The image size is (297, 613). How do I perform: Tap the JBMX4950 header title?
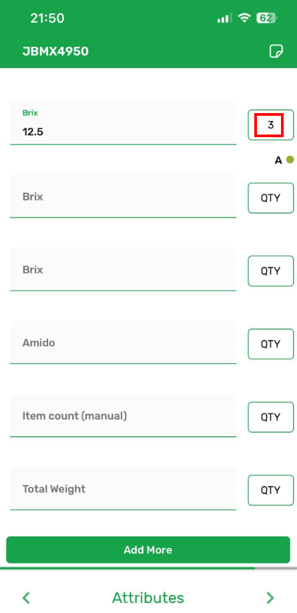pyautogui.click(x=55, y=52)
